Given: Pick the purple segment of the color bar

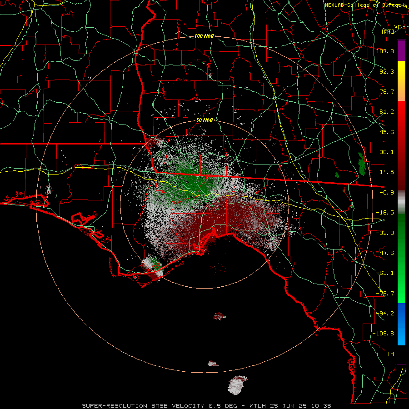Looking at the screenshot, I should point(401,50).
